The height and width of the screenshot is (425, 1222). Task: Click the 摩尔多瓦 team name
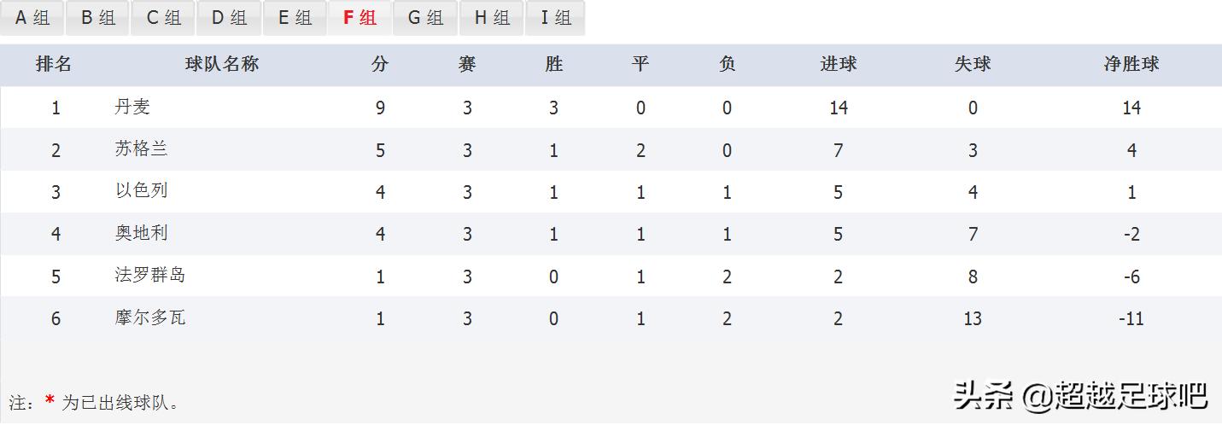(150, 317)
